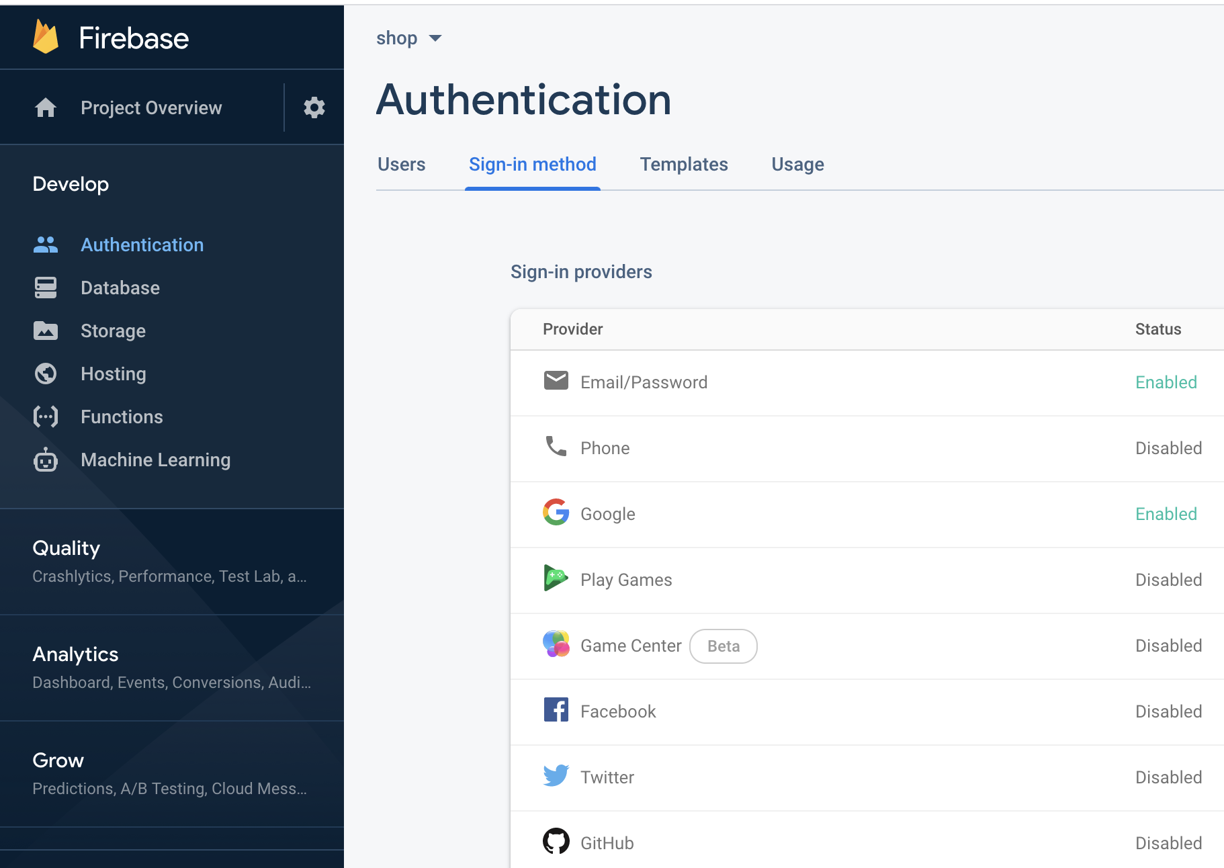The image size is (1224, 868).
Task: Open the Phone provider row
Action: point(867,448)
